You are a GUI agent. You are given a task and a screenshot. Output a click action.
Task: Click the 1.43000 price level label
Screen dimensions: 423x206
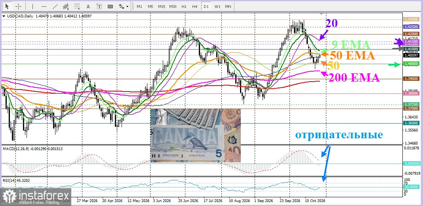click(x=412, y=19)
